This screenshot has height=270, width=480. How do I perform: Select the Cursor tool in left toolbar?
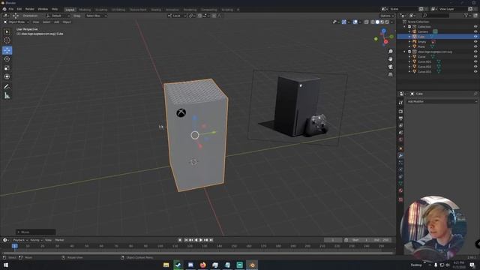pyautogui.click(x=7, y=40)
